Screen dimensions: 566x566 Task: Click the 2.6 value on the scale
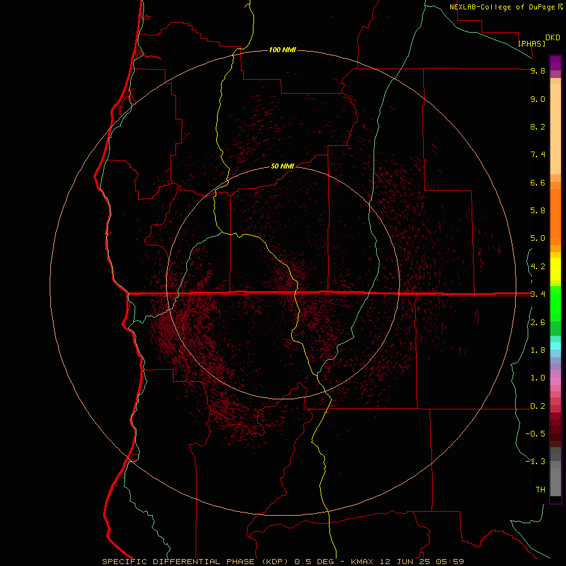coord(538,323)
